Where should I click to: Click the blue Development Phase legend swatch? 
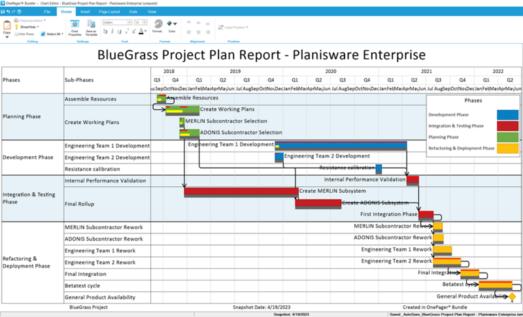pyautogui.click(x=508, y=114)
